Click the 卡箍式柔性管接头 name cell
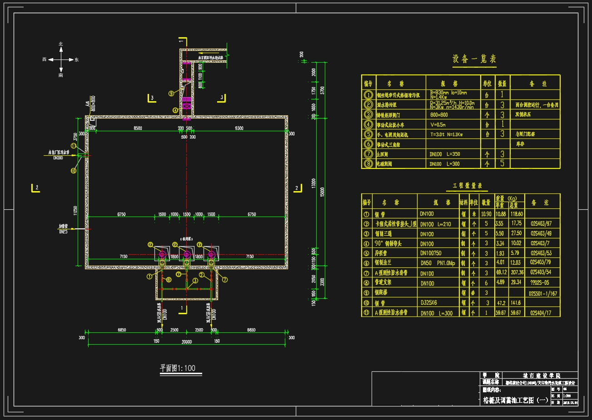592x420 pixels. (395, 224)
